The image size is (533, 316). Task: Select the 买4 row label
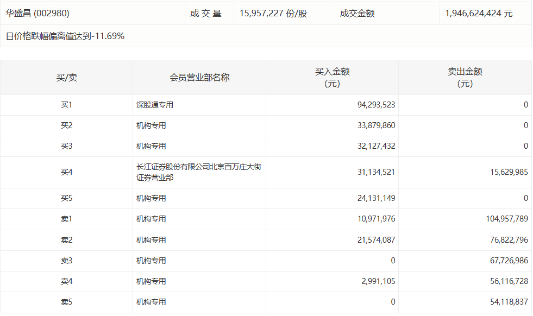(x=67, y=172)
